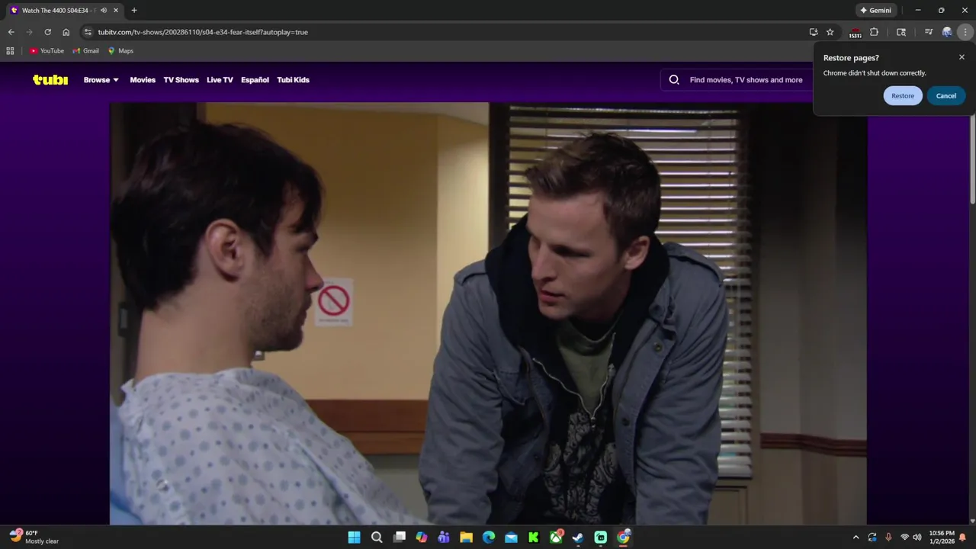Open Chrome's three-dot menu

click(965, 32)
